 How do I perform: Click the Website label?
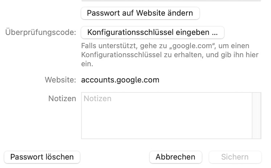tap(61, 80)
